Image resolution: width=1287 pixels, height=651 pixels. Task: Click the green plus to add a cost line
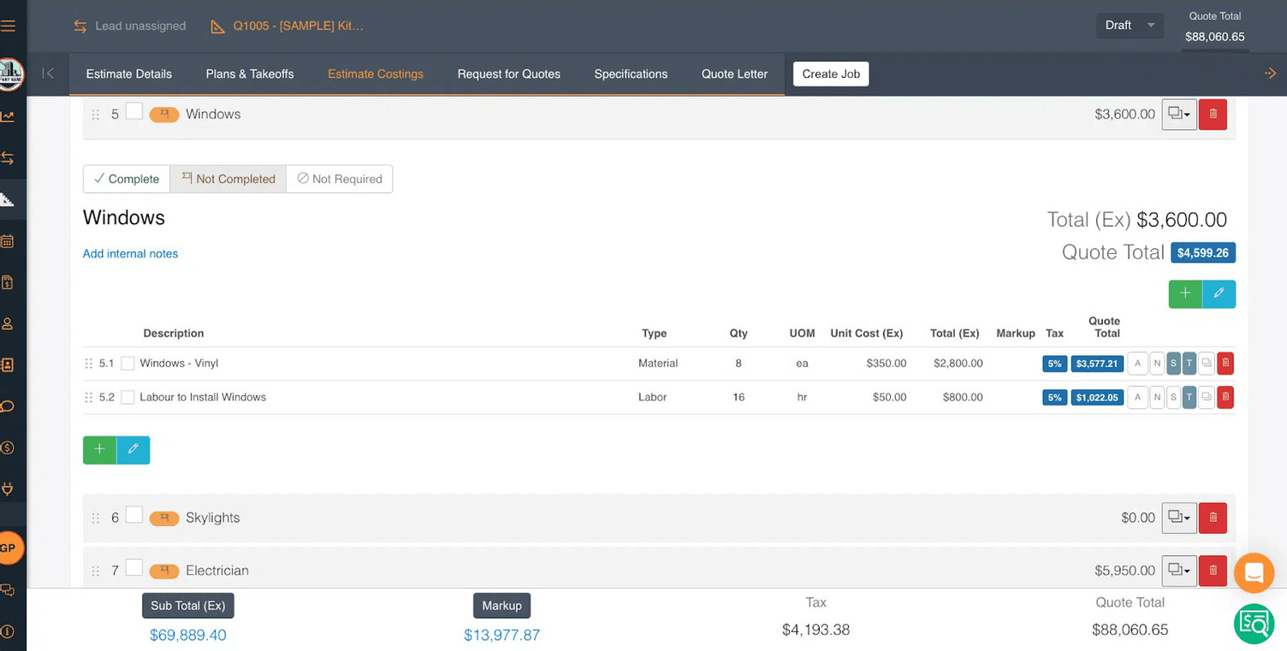coord(98,448)
